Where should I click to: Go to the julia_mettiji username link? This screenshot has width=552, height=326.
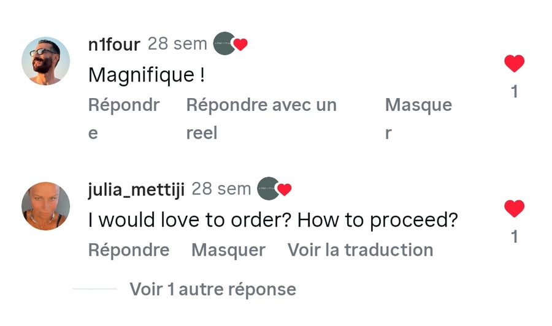click(136, 189)
